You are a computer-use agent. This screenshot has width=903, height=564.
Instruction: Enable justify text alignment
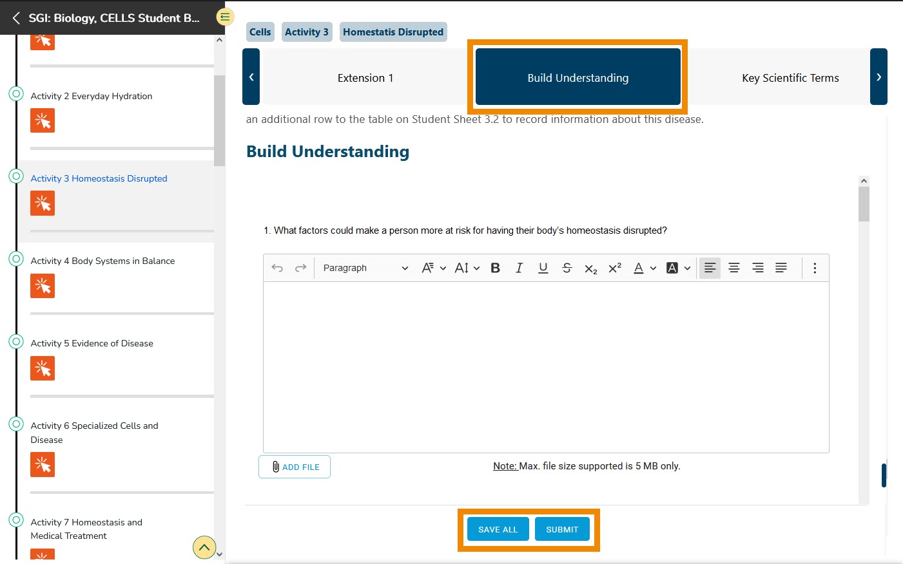click(781, 268)
